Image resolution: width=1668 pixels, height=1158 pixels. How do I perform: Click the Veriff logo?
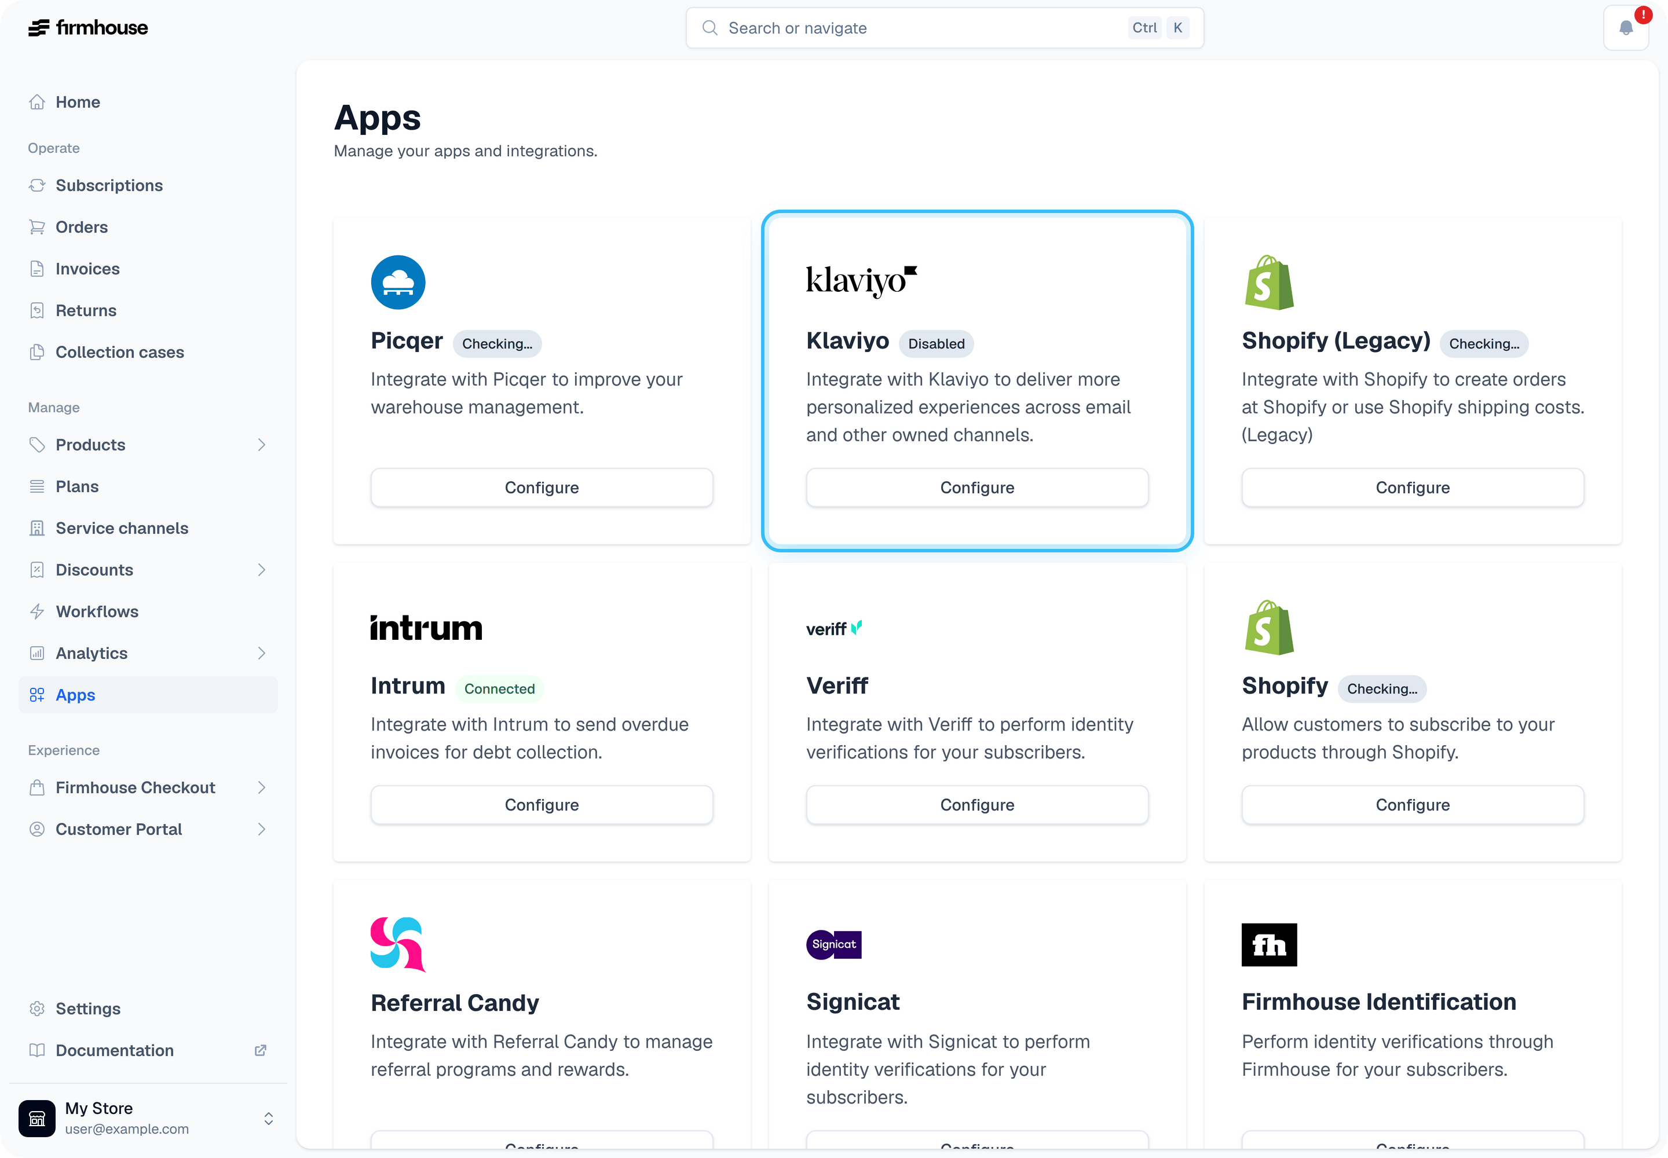click(834, 628)
